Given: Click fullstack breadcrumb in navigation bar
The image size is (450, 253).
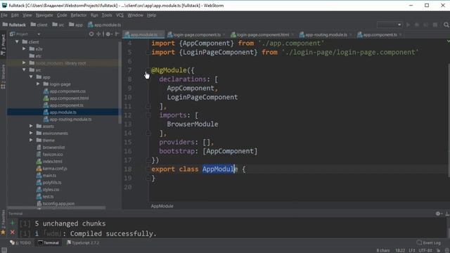Looking at the screenshot, I should coord(14,25).
